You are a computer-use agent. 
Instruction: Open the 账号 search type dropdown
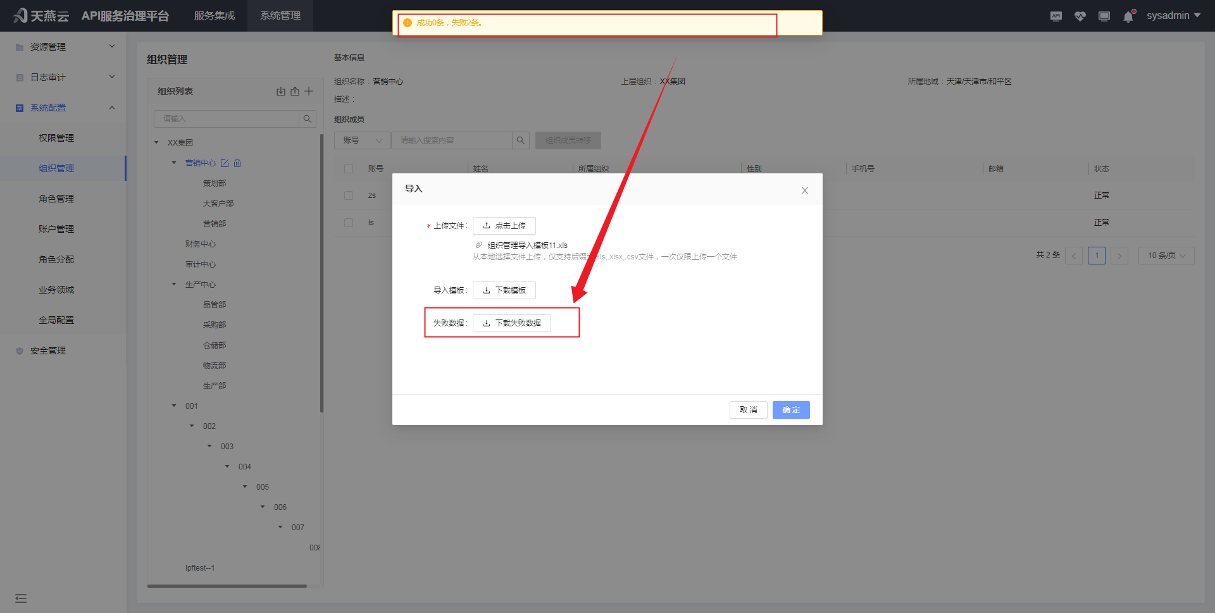(x=363, y=140)
